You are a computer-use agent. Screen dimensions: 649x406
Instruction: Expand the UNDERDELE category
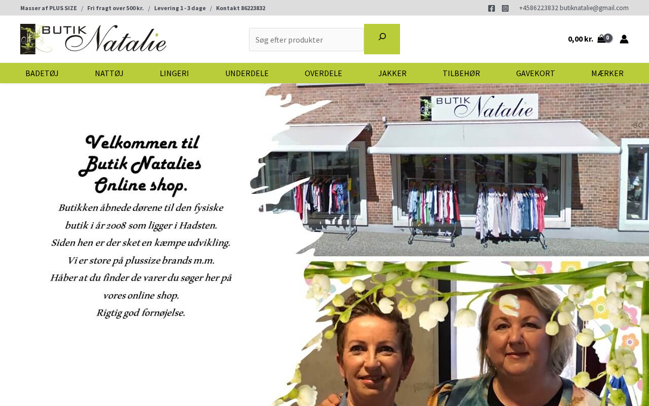(x=247, y=73)
